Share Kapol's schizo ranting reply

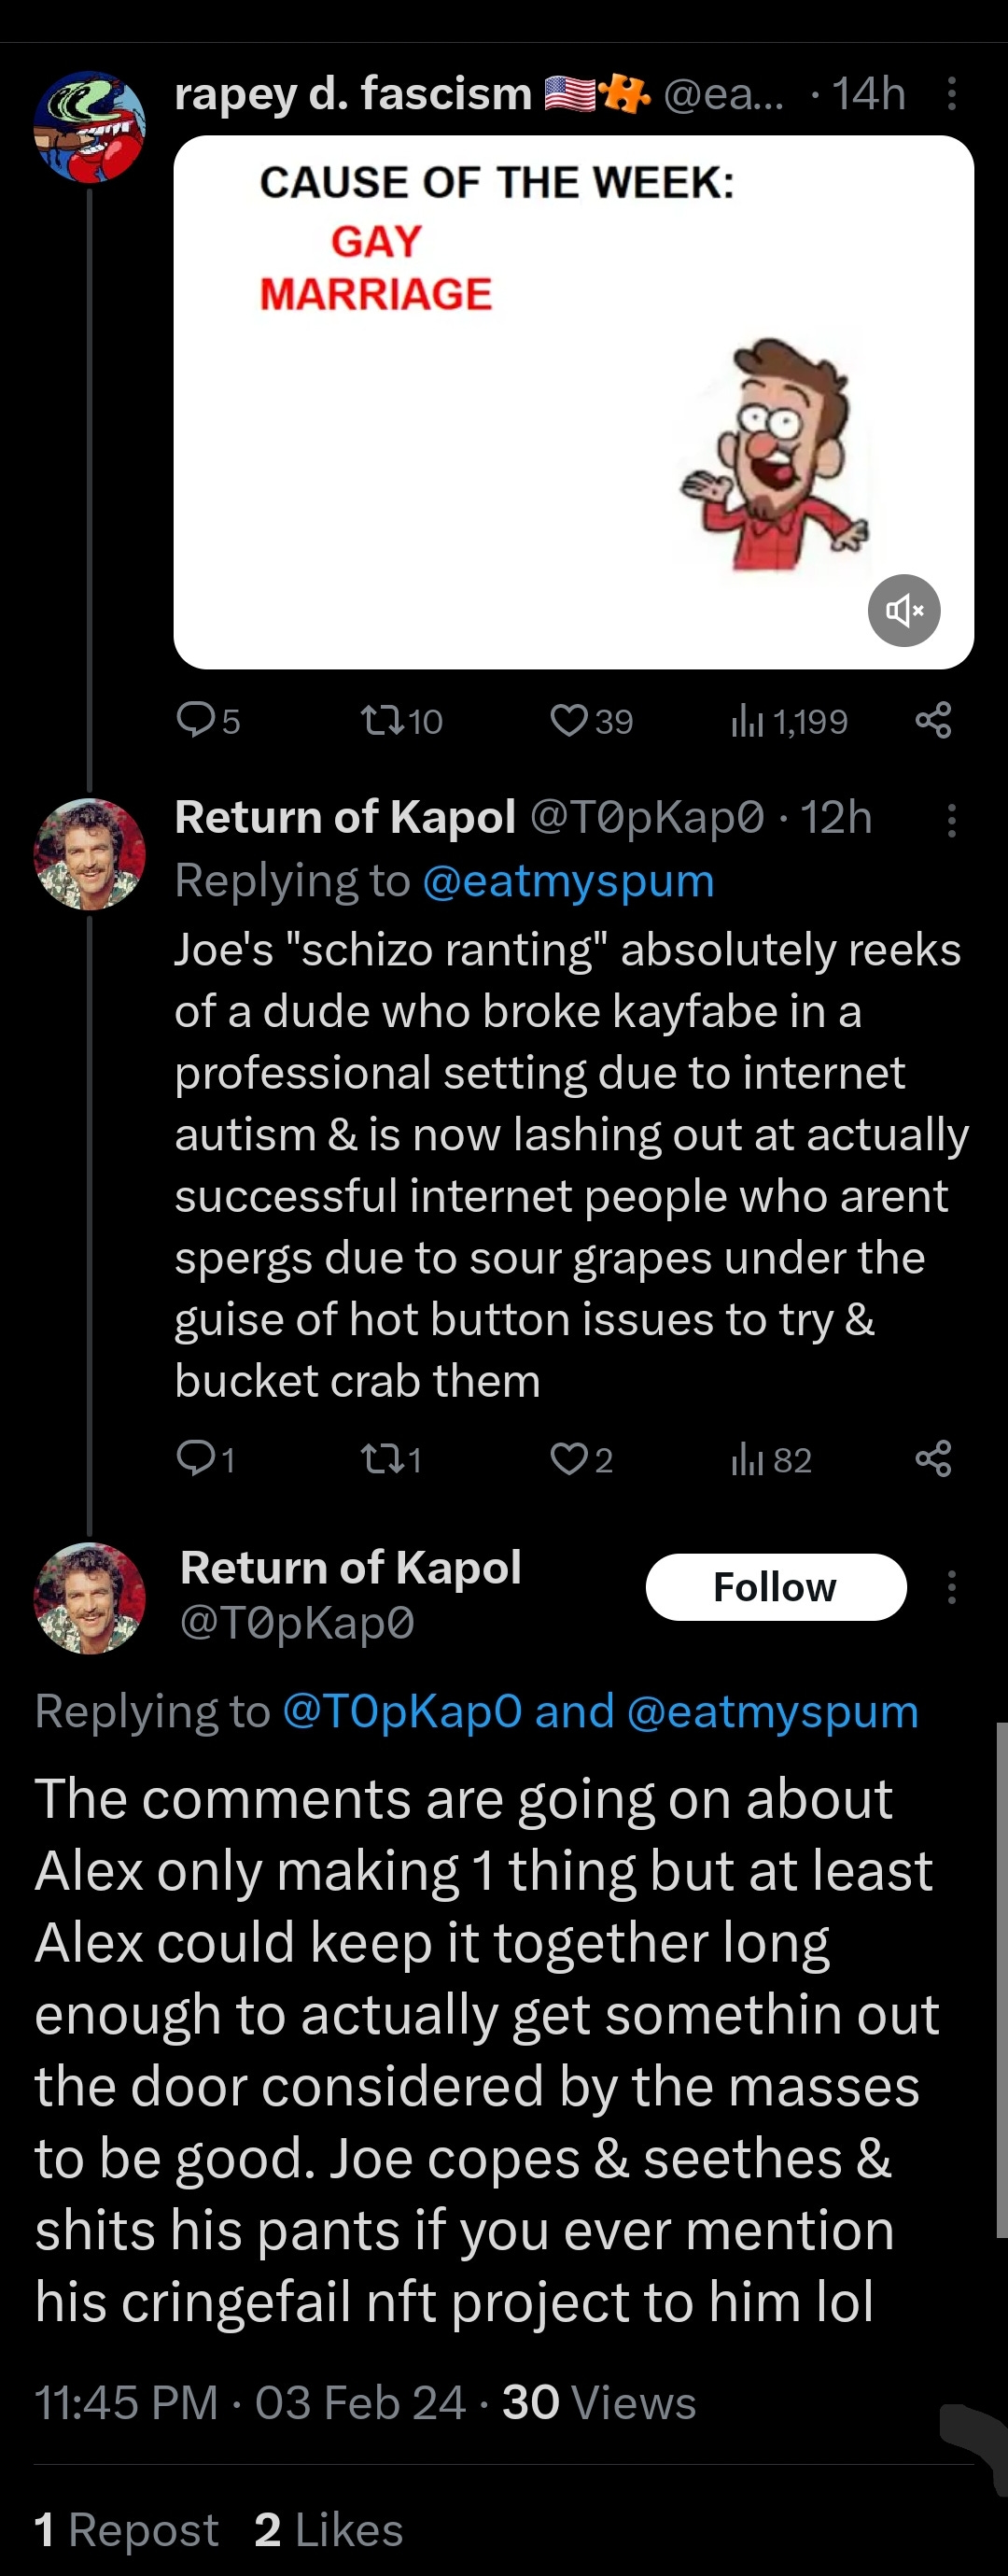pyautogui.click(x=933, y=1459)
